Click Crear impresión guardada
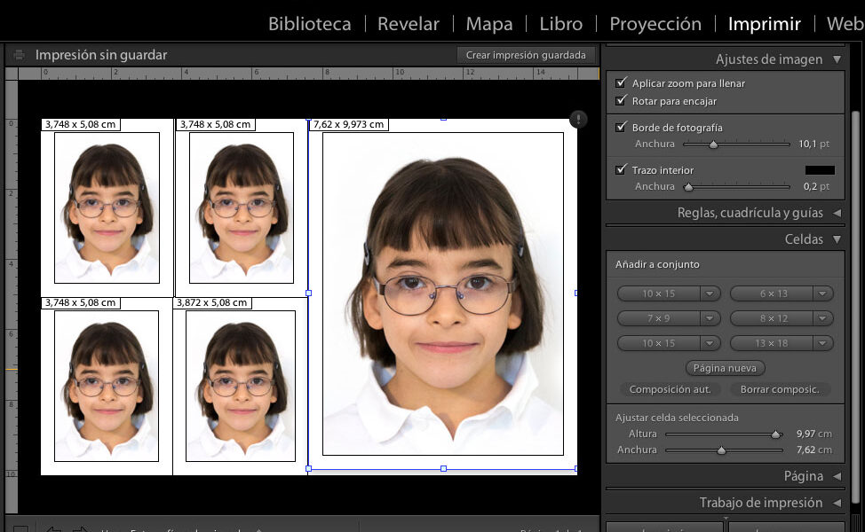Screen dimensions: 865x532 (x=526, y=54)
